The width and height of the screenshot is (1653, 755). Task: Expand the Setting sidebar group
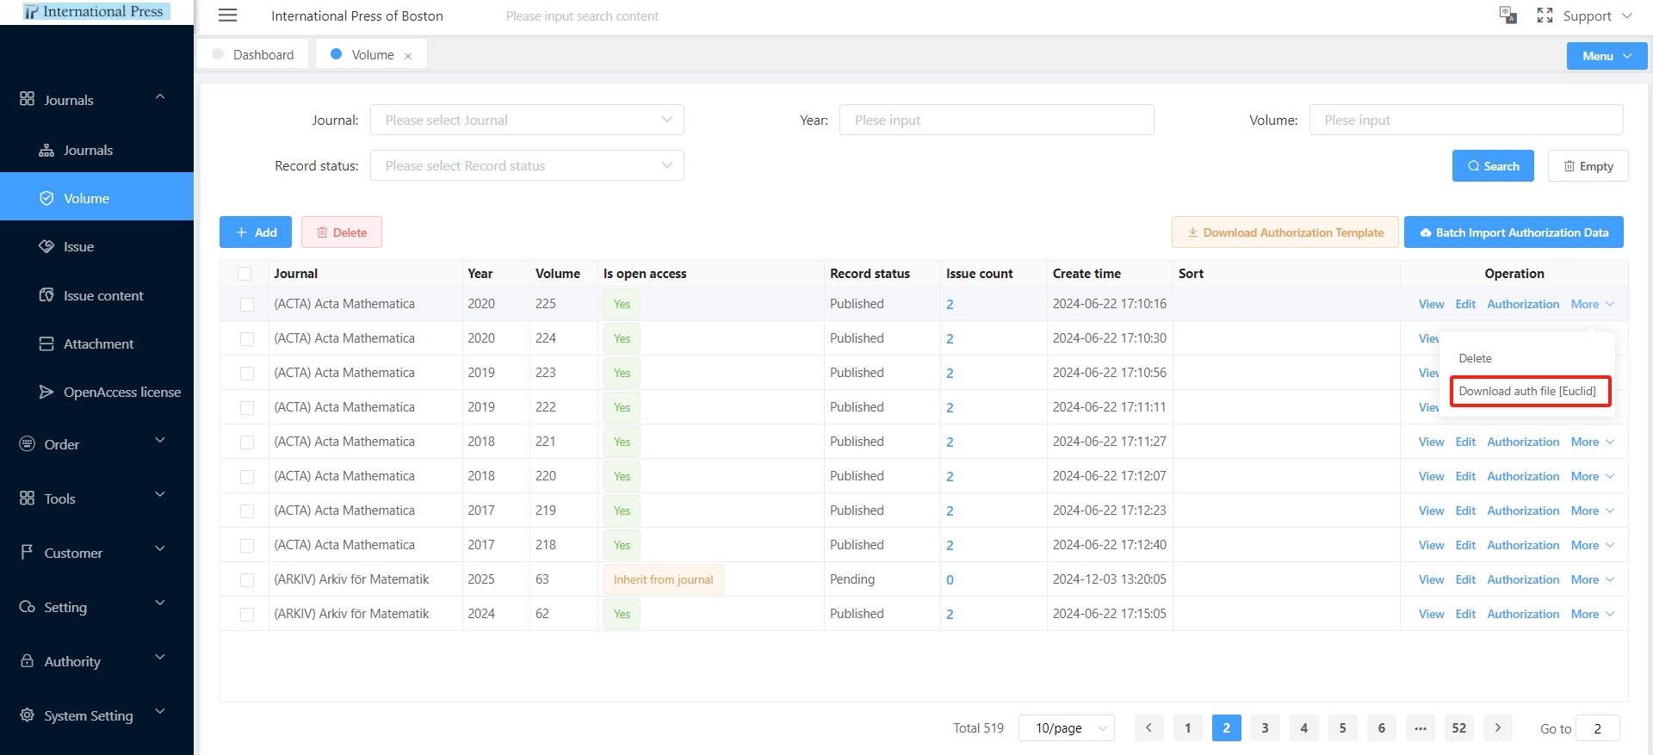coord(96,607)
